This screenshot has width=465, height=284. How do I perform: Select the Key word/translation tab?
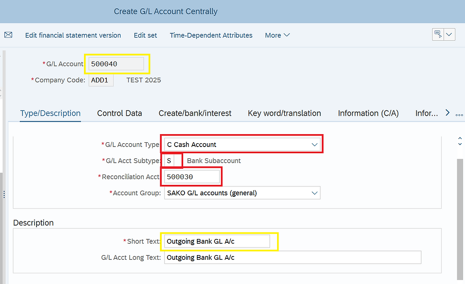pos(284,113)
